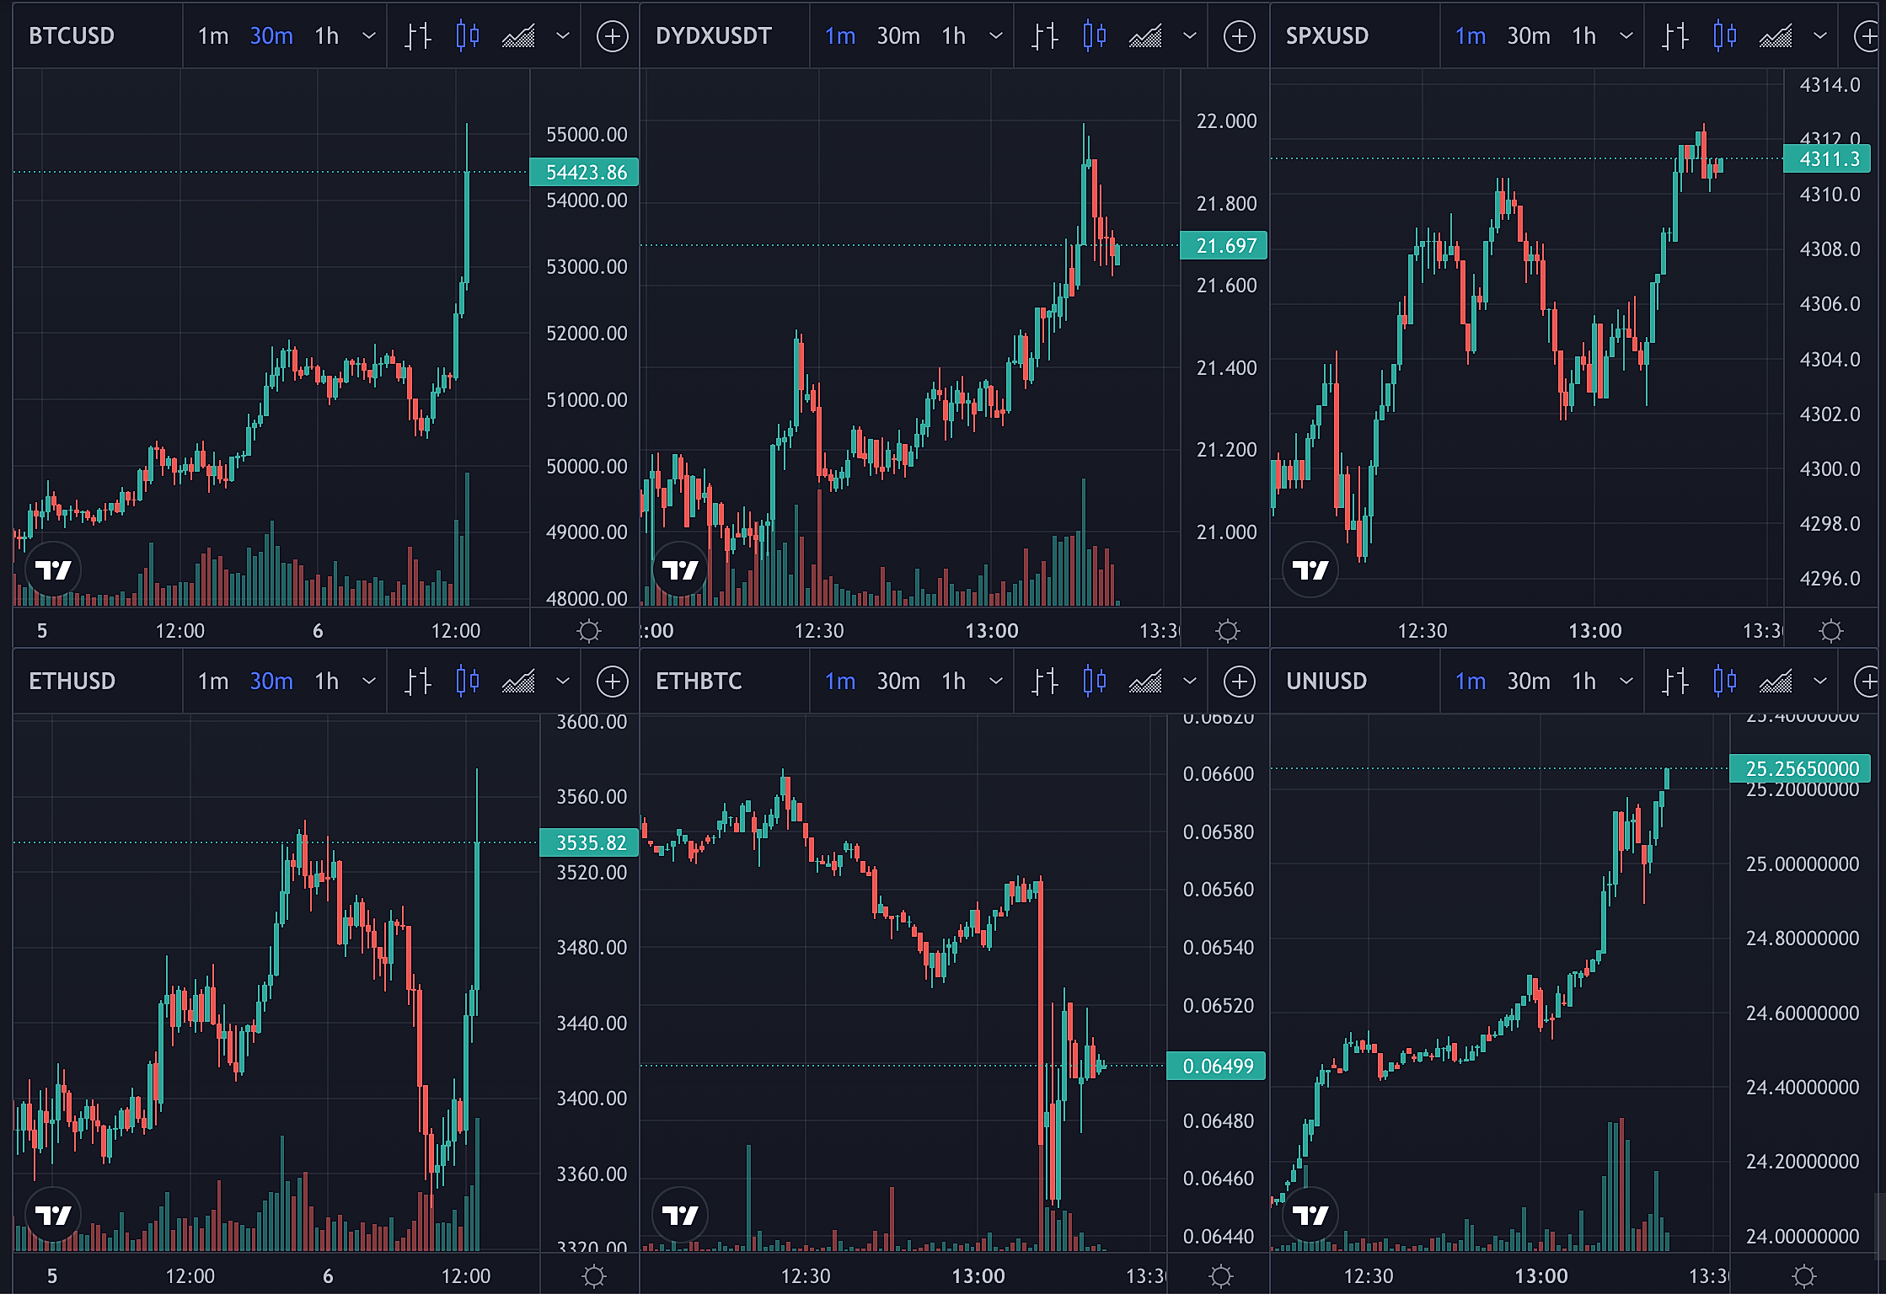Select candlestick style in ETHBTC panel

tap(1095, 682)
